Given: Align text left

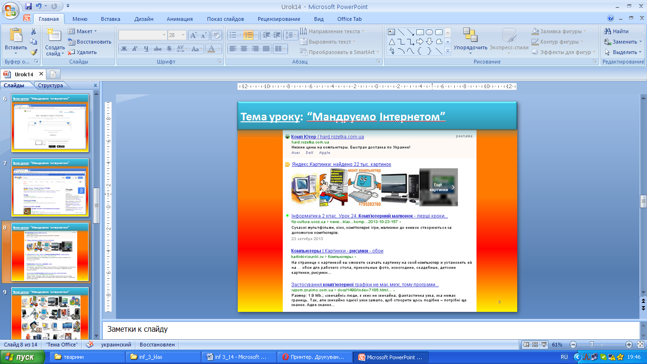Looking at the screenshot, I should (233, 48).
